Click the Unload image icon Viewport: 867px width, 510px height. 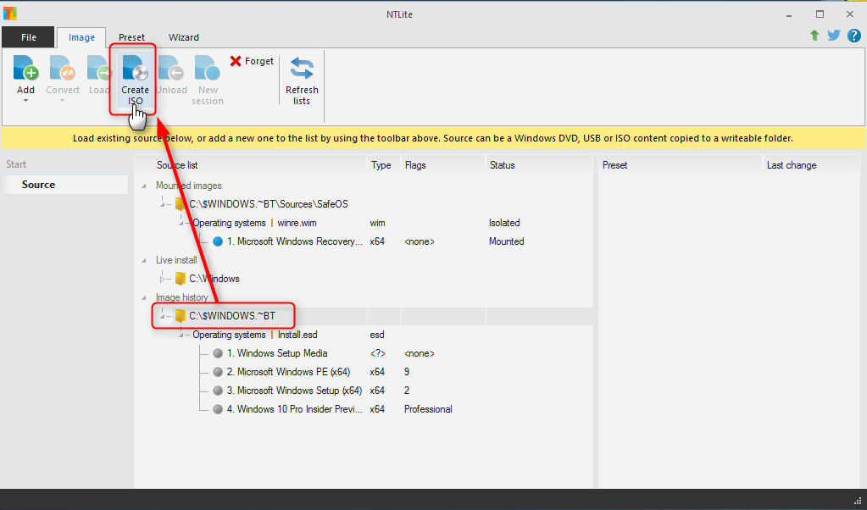pos(171,68)
